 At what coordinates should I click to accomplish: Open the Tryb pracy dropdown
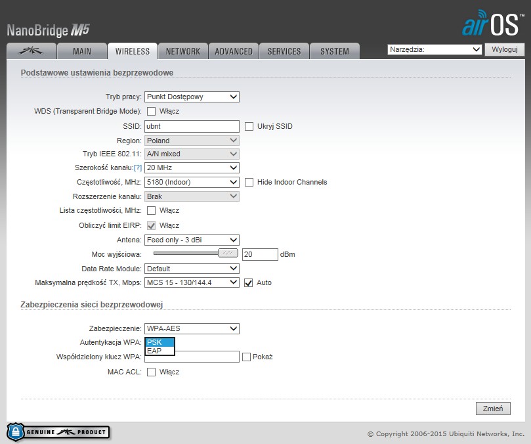(x=192, y=97)
